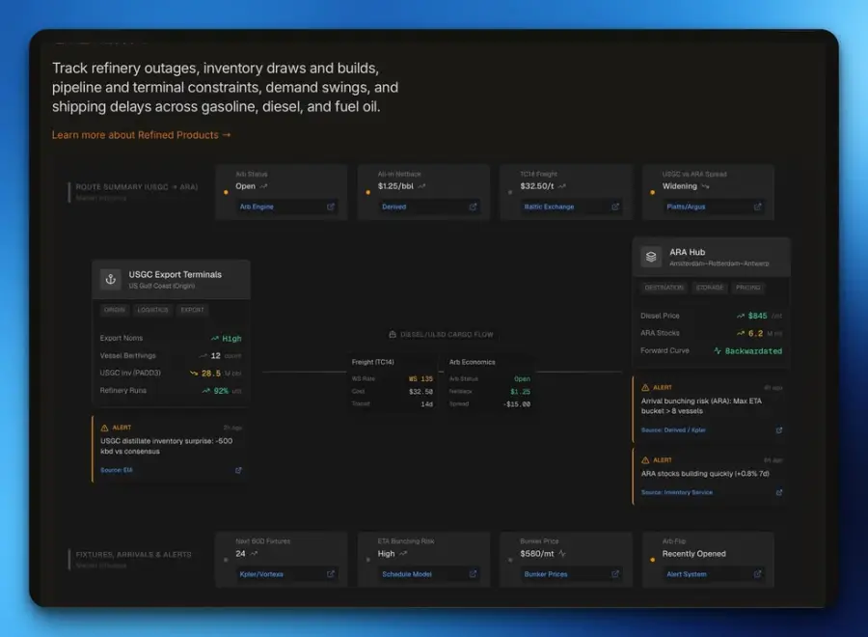
Task: Select the LOGISTICS tag under USGC Export Terminals
Action: (152, 310)
